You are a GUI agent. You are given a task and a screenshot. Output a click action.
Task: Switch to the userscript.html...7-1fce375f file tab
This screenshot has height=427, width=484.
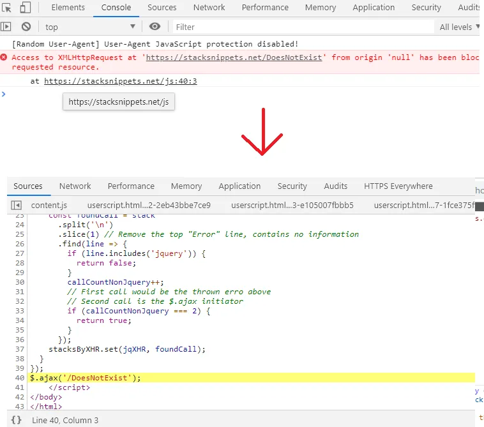click(x=425, y=205)
